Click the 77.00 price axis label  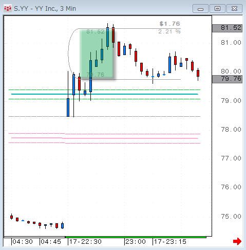click(231, 158)
